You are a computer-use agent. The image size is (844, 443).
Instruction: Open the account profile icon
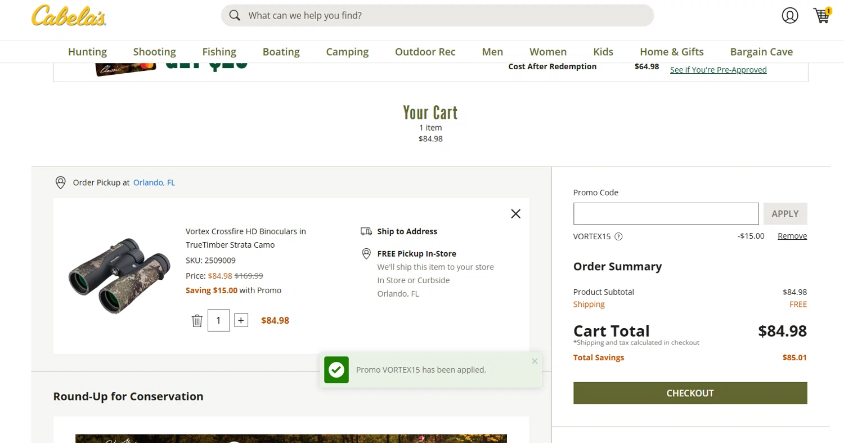click(790, 15)
